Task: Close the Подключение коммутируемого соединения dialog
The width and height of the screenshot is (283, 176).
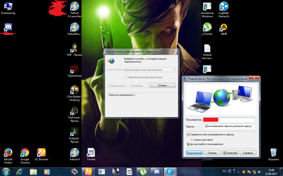Action: (x=173, y=51)
